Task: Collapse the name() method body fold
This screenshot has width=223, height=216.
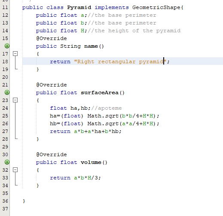Action: 15,54
